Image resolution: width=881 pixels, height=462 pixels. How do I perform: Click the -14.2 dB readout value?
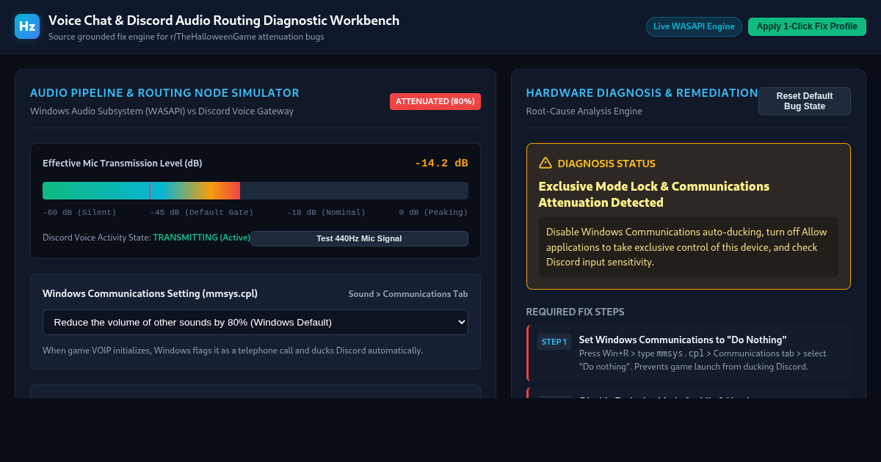441,163
